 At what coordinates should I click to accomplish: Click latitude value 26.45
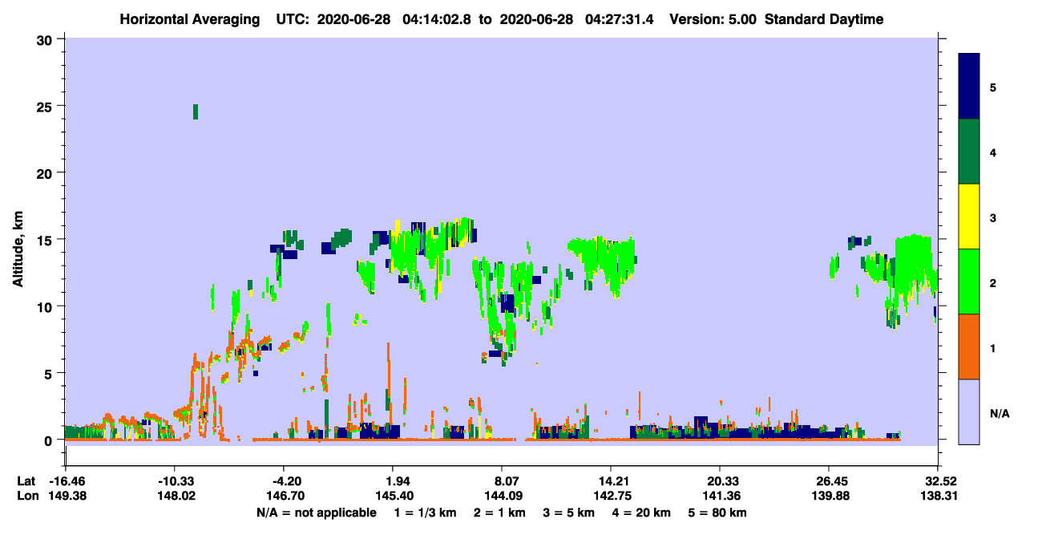click(829, 481)
